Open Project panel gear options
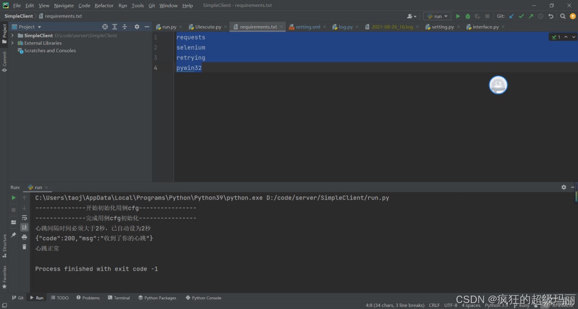578x309 pixels. 137,27
